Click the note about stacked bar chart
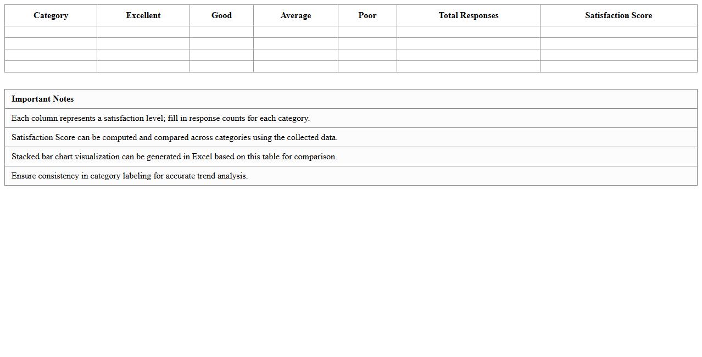The width and height of the screenshot is (702, 357). 174,157
